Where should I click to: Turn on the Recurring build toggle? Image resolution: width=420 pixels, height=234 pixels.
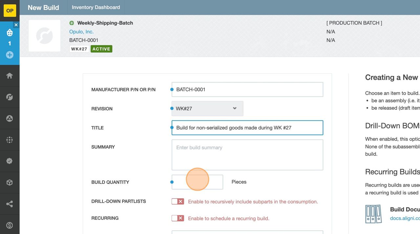tap(178, 218)
